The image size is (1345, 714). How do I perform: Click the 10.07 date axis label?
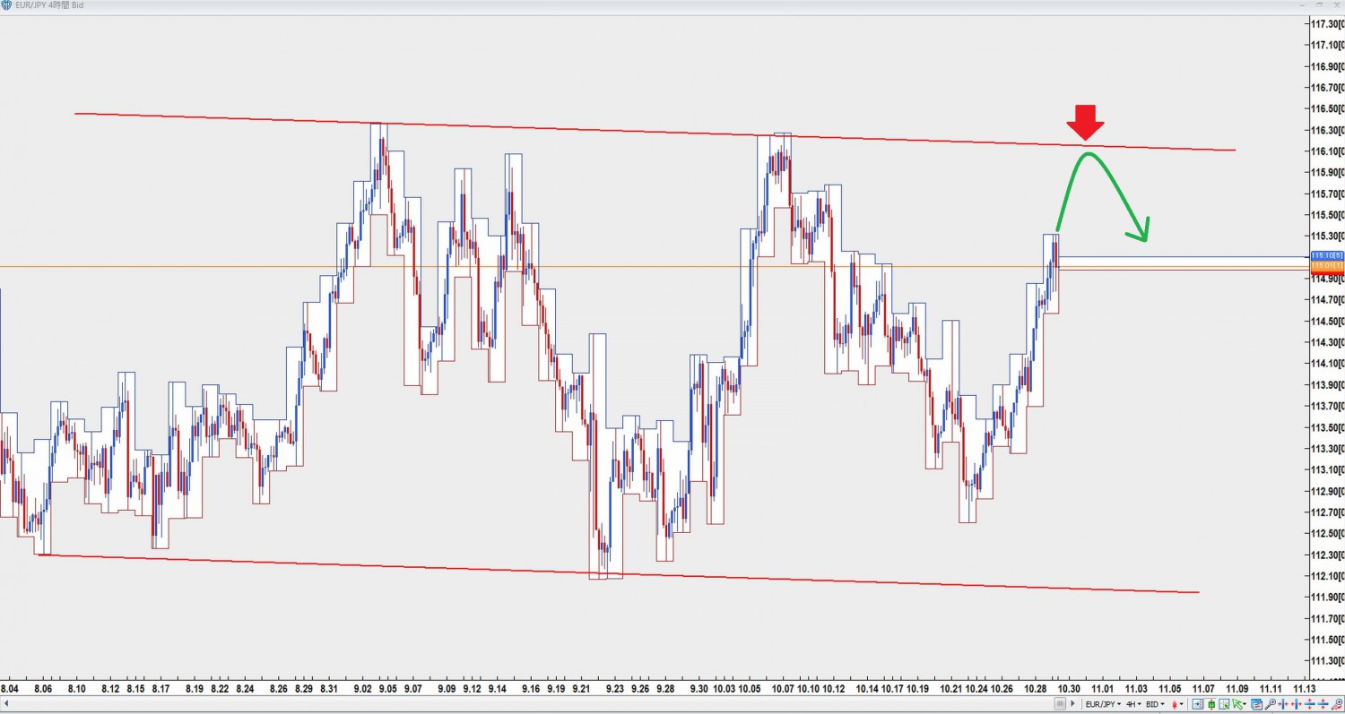pyautogui.click(x=782, y=689)
